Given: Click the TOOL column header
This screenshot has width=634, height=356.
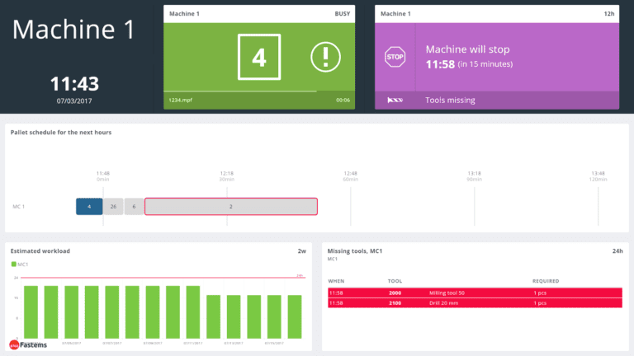Looking at the screenshot, I should 395,281.
